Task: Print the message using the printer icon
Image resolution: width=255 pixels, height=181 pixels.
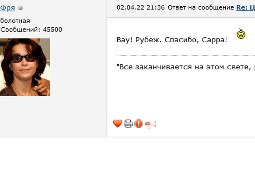Action: click(128, 124)
